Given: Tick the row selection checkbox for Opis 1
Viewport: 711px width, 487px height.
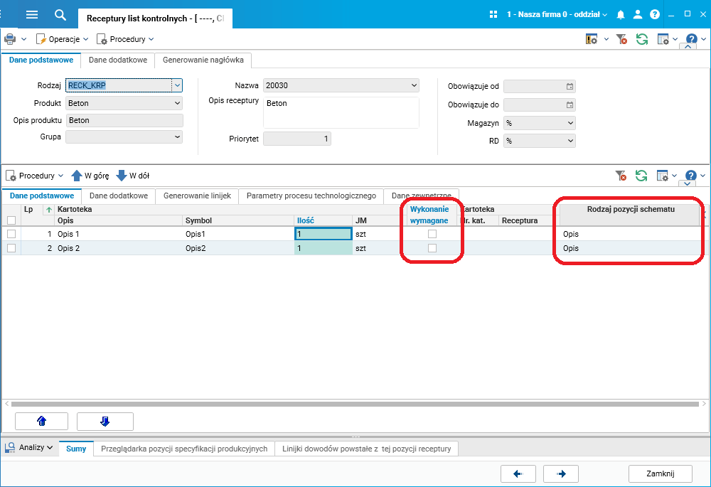Looking at the screenshot, I should click(11, 234).
